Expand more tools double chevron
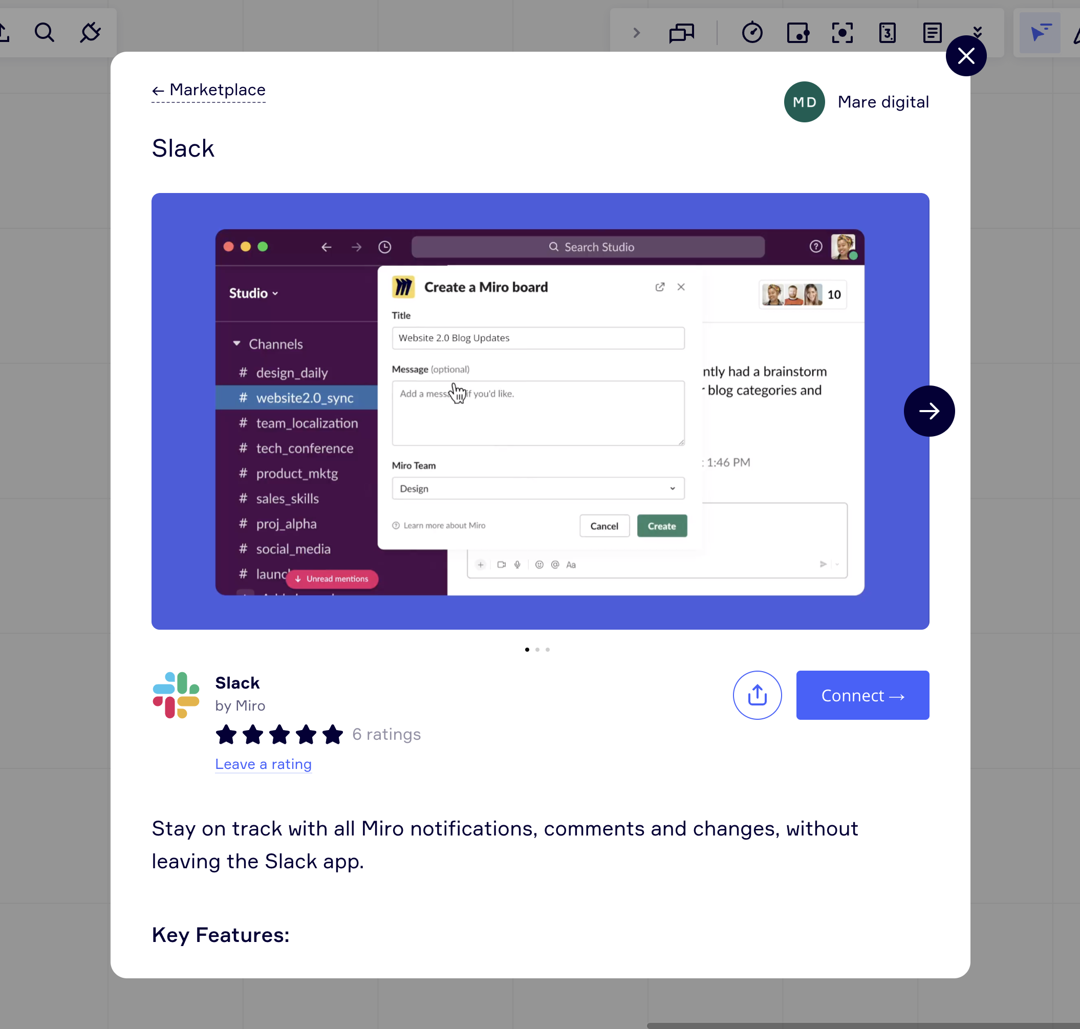The image size is (1080, 1029). (978, 30)
